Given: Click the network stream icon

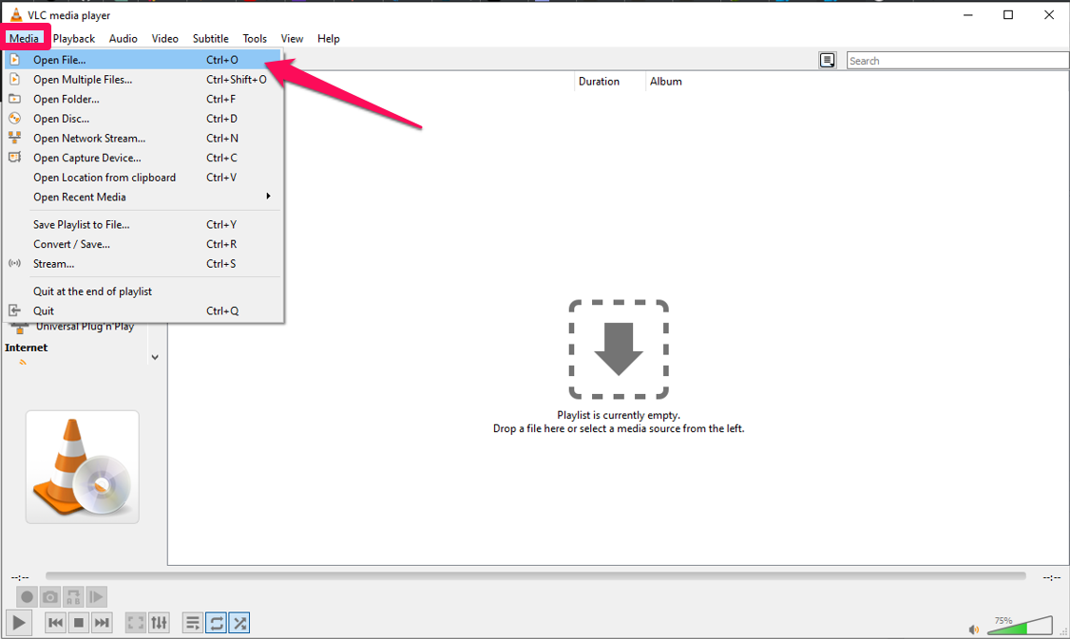Looking at the screenshot, I should (14, 138).
